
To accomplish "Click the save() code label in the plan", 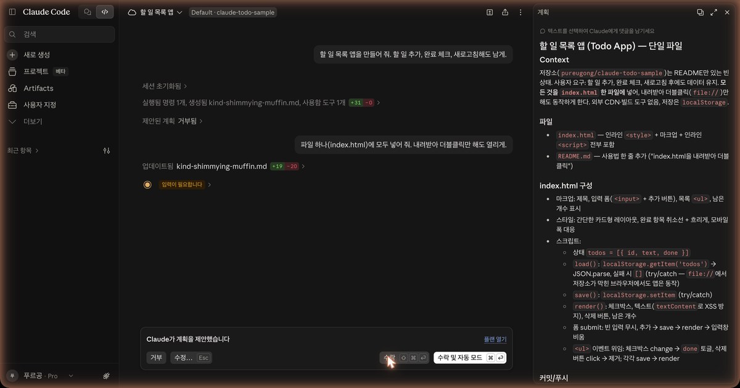I will [585, 295].
